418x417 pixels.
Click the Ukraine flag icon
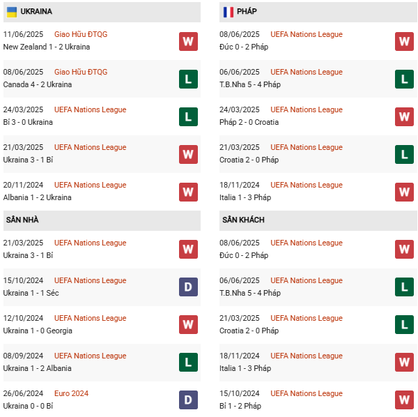pos(11,12)
